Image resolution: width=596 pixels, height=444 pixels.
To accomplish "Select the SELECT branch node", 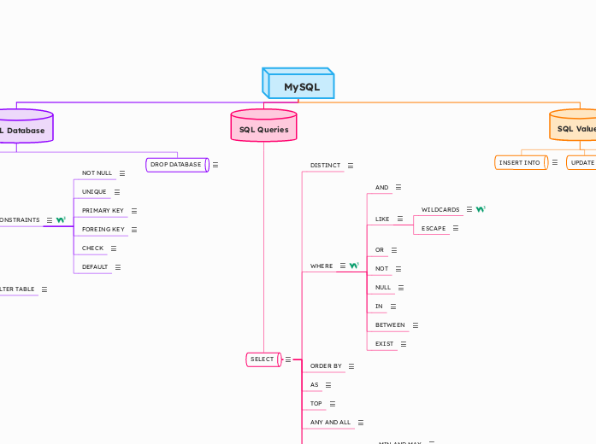I will tap(263, 359).
